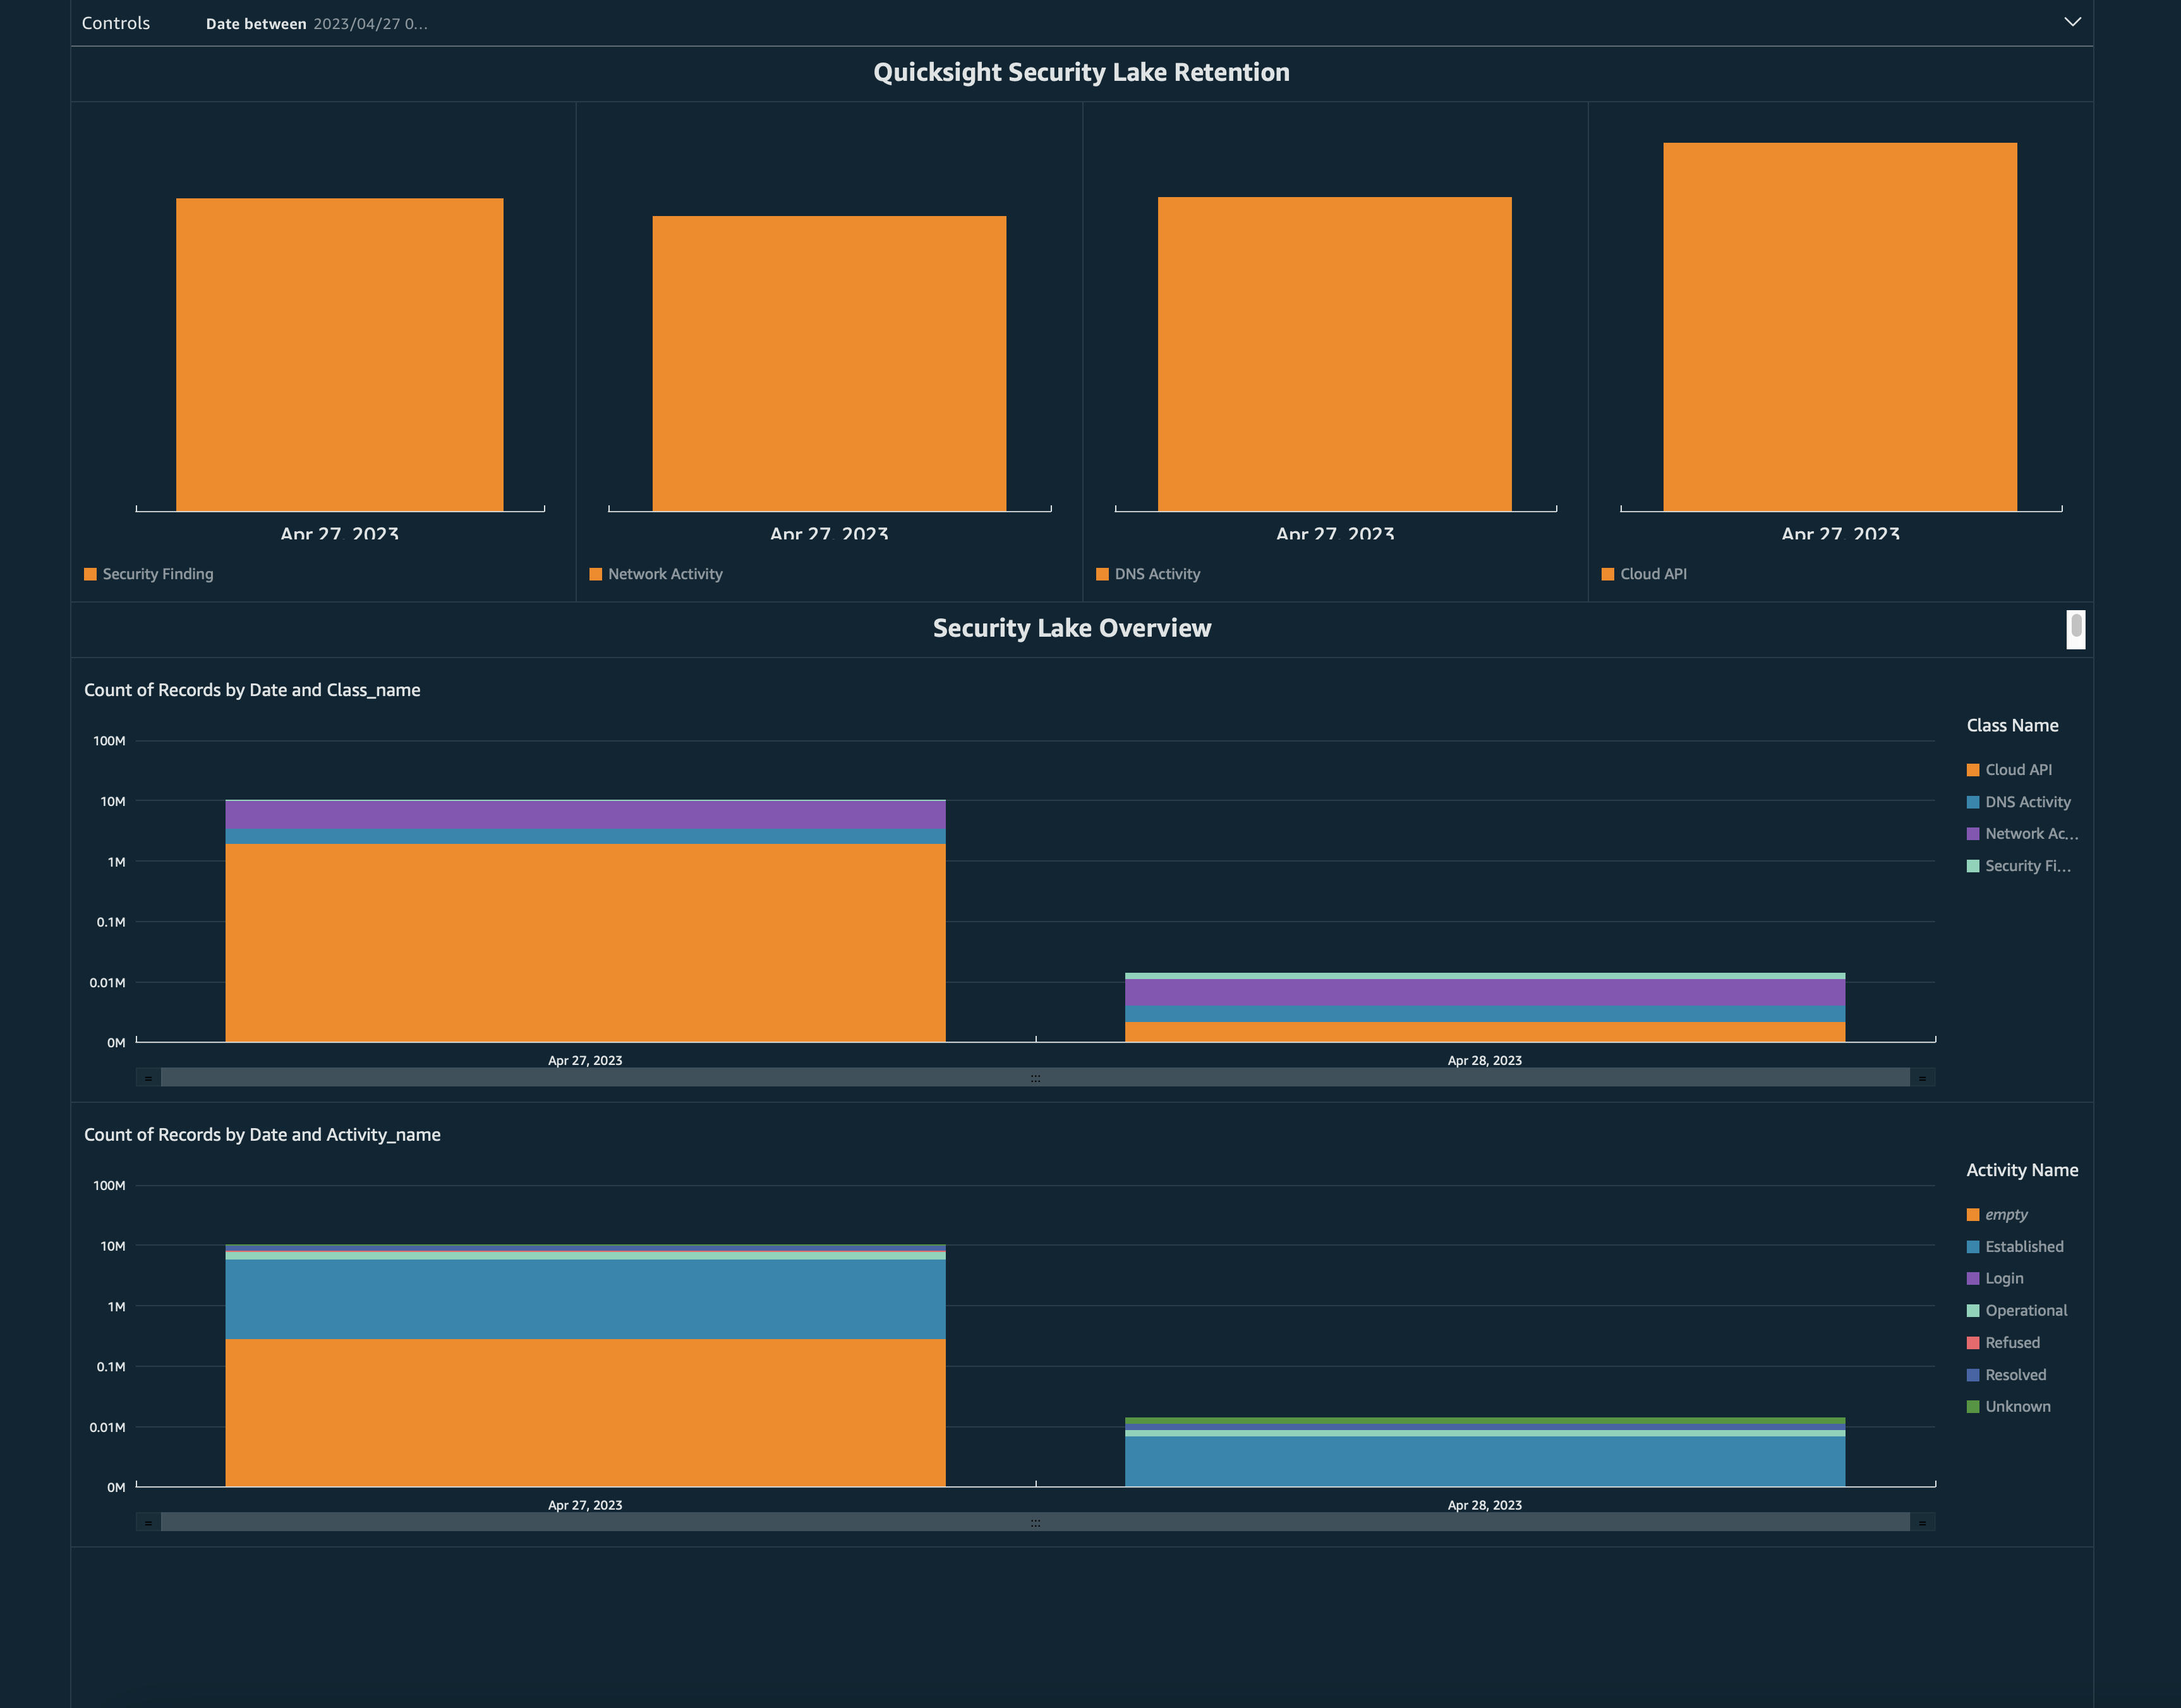The width and height of the screenshot is (2181, 1708).
Task: Click Cloud API legend under fourth retention chart
Action: point(1644,574)
